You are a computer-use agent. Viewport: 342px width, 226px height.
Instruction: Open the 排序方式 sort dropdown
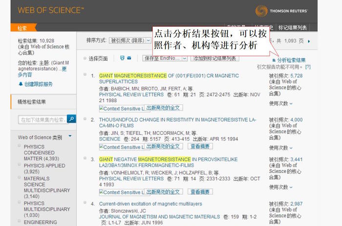(130, 41)
